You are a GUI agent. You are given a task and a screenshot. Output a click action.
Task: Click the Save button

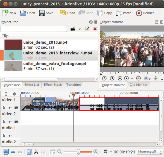tap(46, 13)
